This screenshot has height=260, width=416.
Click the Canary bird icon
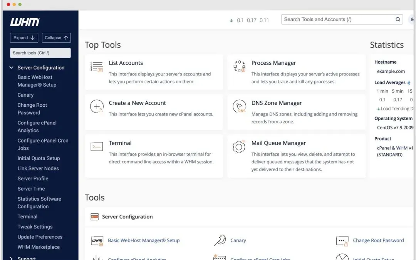pos(220,240)
